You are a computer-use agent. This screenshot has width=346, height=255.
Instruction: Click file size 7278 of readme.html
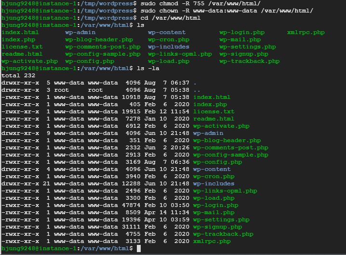(133, 119)
